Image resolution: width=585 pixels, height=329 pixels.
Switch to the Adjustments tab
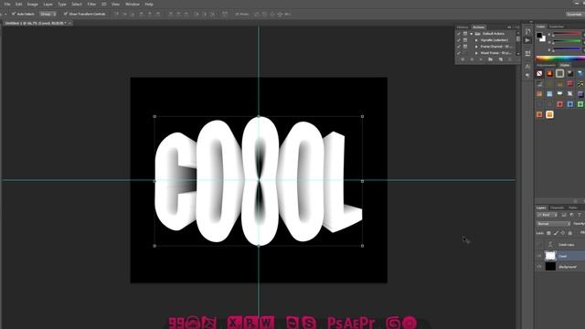pos(546,65)
